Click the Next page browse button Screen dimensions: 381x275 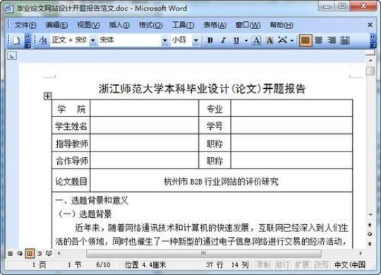pos(370,243)
